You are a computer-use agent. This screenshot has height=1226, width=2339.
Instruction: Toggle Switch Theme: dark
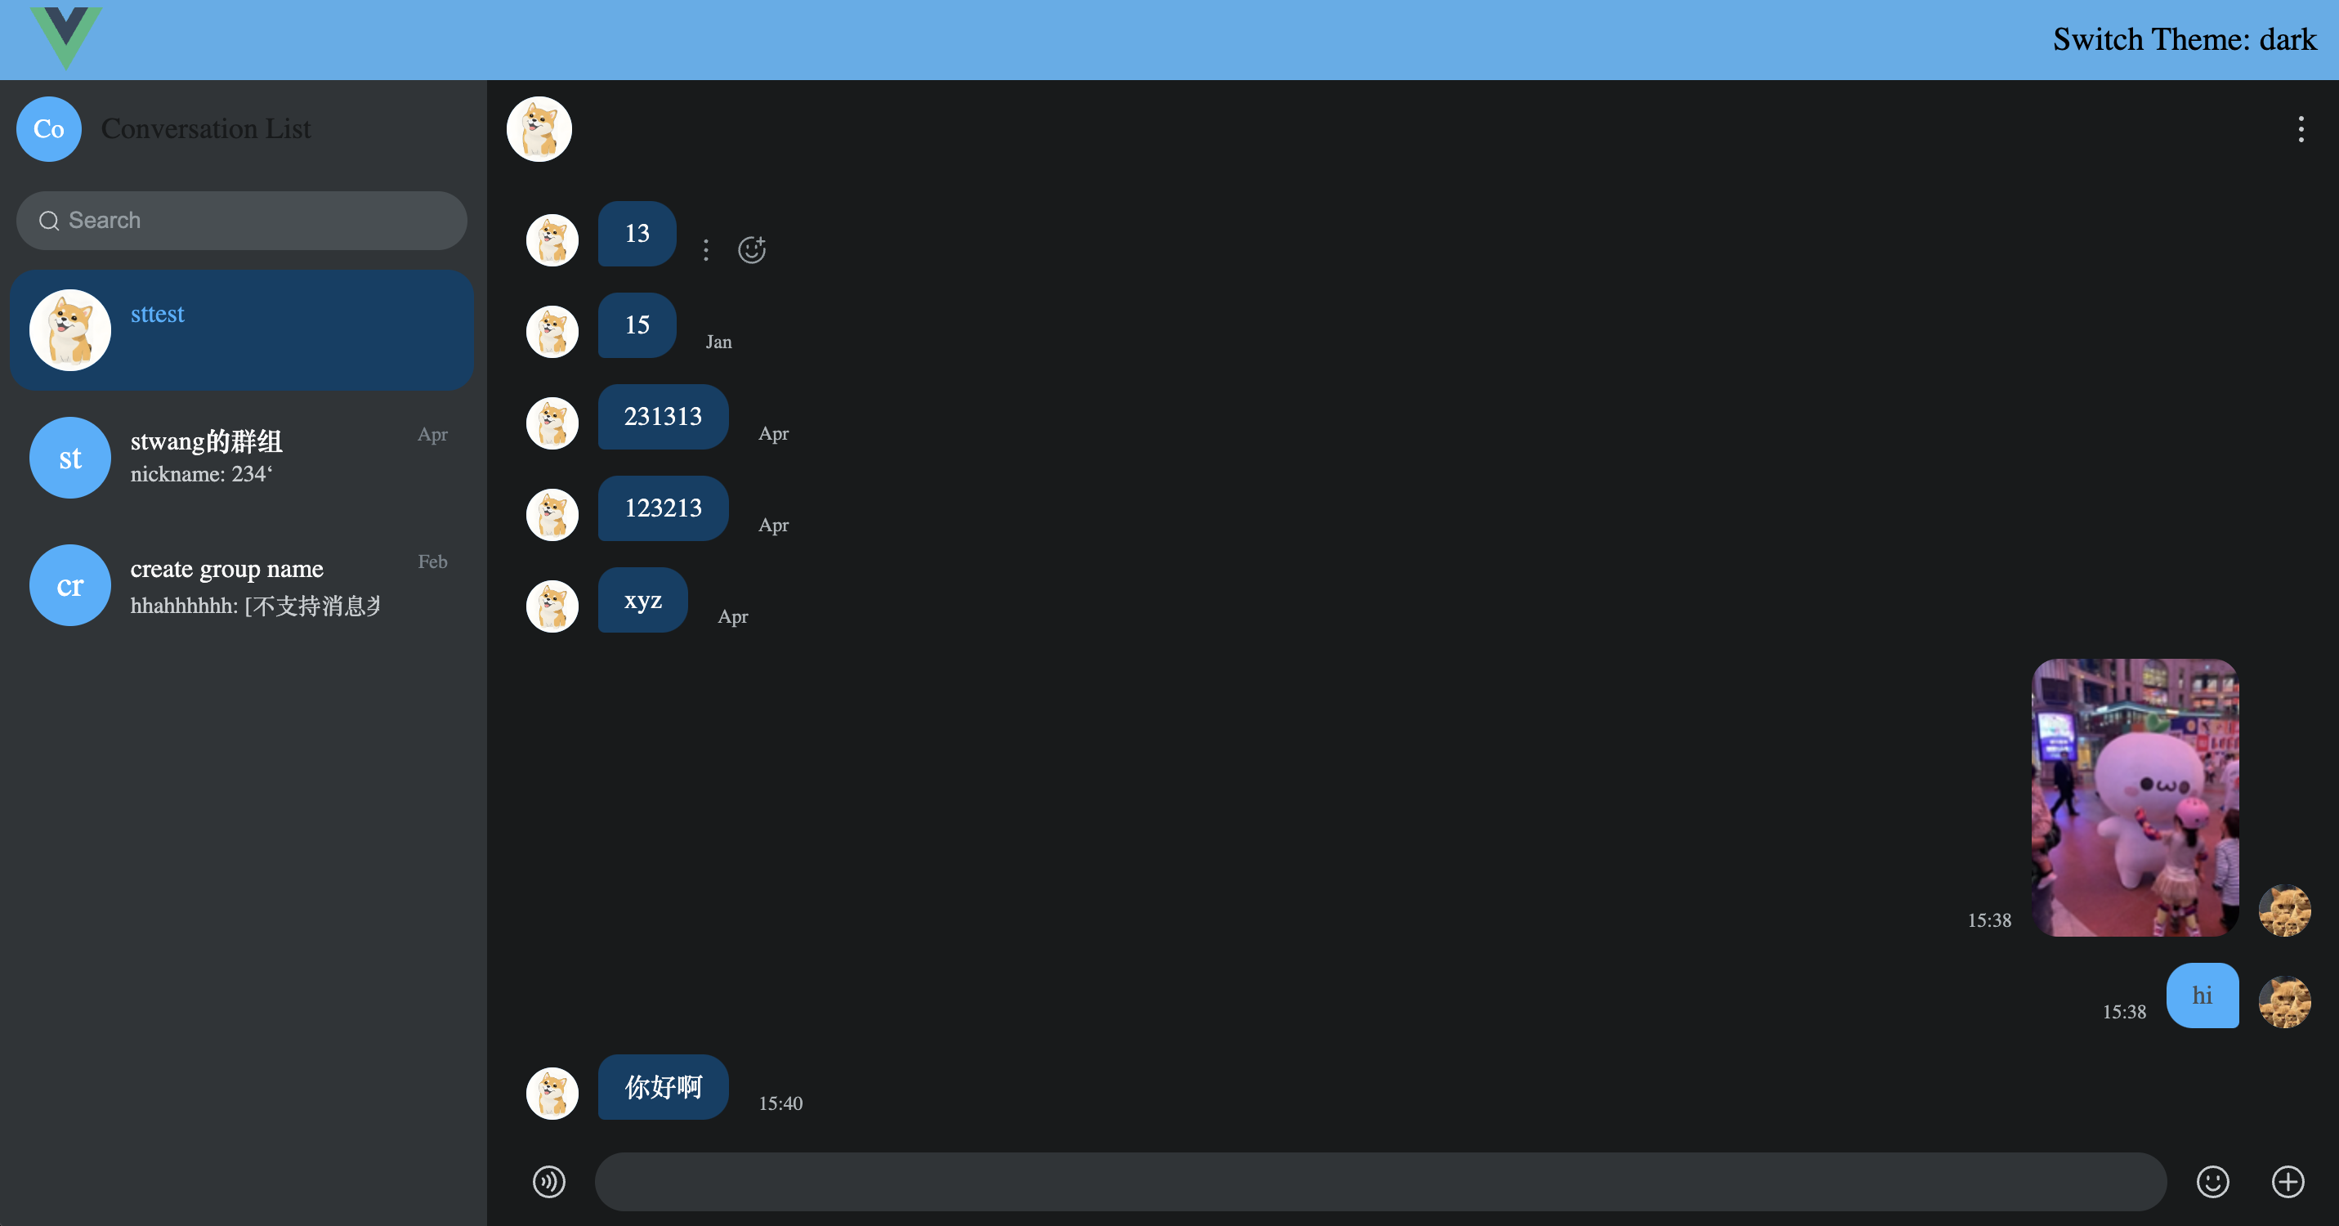click(x=2184, y=39)
